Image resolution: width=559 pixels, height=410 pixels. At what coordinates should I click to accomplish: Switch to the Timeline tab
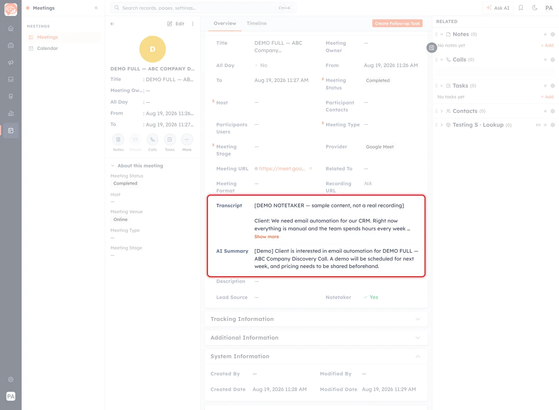tap(256, 23)
